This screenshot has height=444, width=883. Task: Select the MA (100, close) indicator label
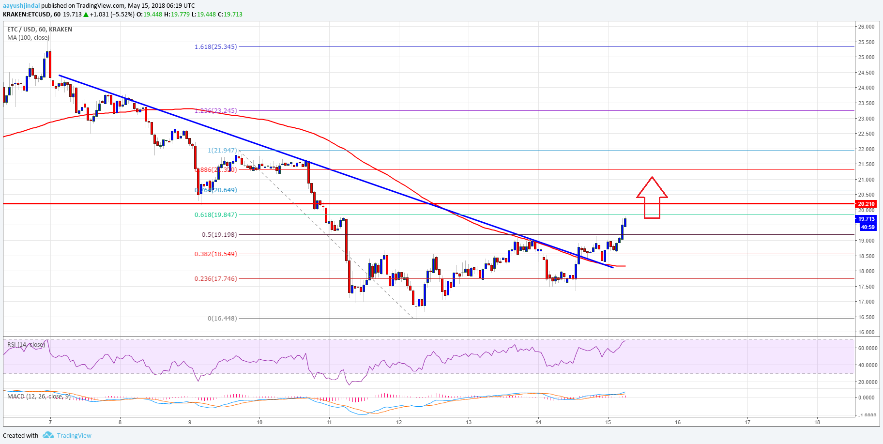[28, 37]
